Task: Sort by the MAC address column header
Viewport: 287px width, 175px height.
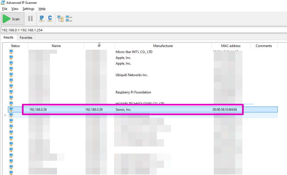Action: [x=231, y=46]
